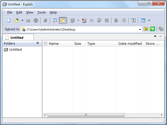Click the green arrow extract button
The height and width of the screenshot is (125, 167).
tap(152, 29)
